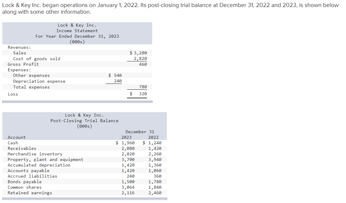Click the 'Merchandise inventory' account label

(35, 154)
